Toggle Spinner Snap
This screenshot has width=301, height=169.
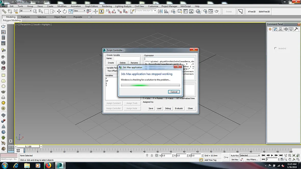point(125,11)
